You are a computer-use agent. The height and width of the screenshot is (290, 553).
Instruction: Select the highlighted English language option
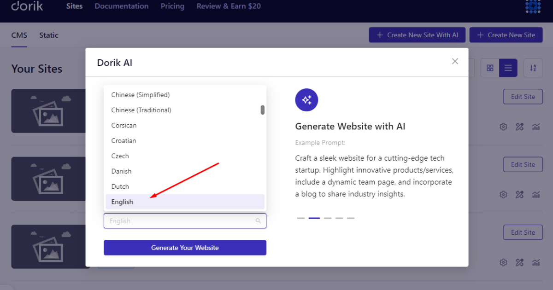tap(185, 202)
